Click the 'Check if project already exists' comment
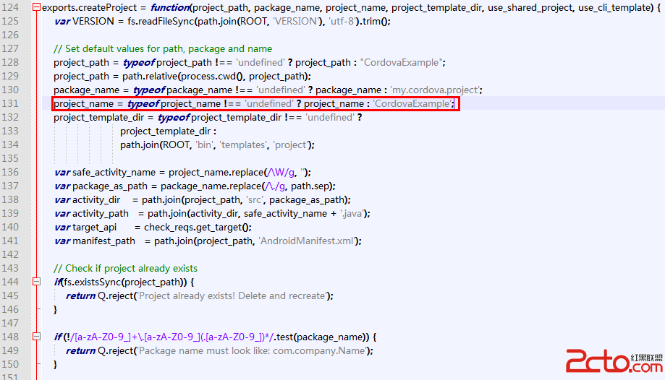Image resolution: width=665 pixels, height=380 pixels. click(125, 268)
